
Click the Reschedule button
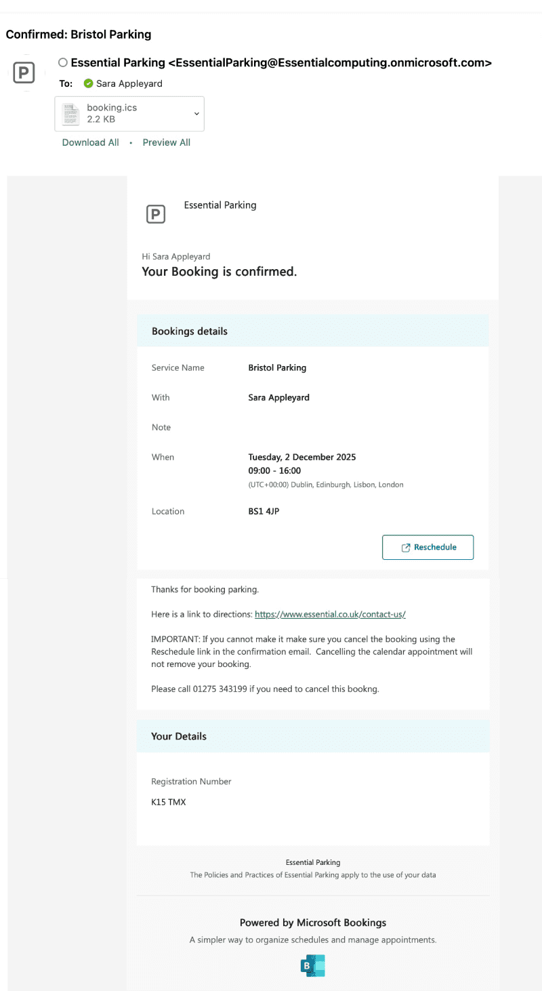pos(428,547)
